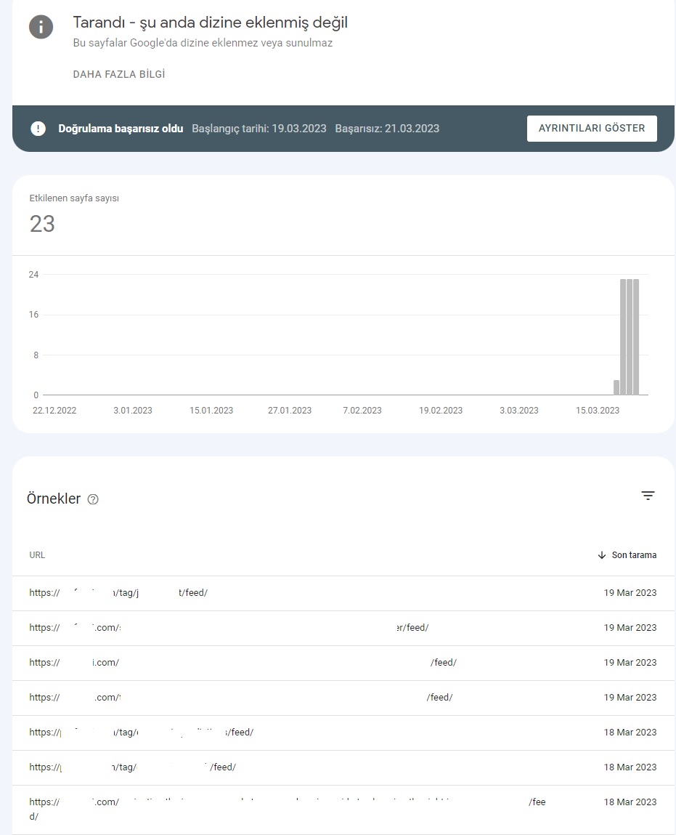Click the URL column header
This screenshot has height=835, width=676.
point(37,555)
